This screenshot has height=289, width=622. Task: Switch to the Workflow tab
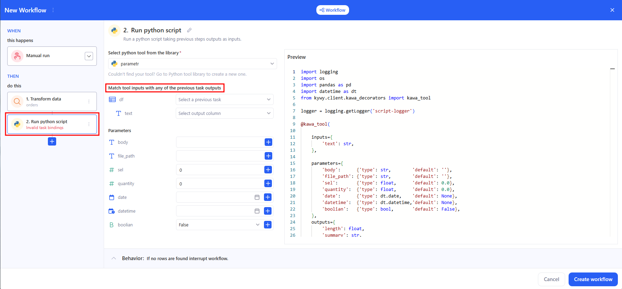333,10
